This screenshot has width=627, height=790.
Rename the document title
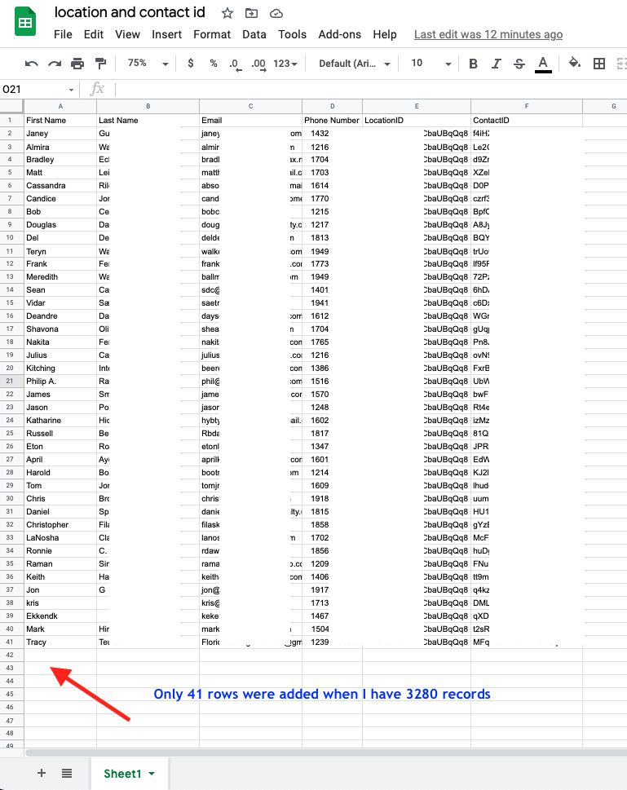coord(130,12)
